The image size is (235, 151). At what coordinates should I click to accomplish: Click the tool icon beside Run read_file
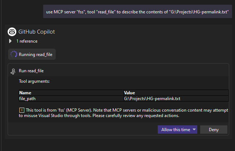[x=13, y=72]
